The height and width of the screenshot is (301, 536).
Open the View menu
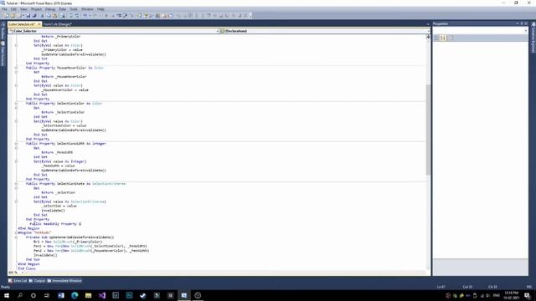(23, 9)
